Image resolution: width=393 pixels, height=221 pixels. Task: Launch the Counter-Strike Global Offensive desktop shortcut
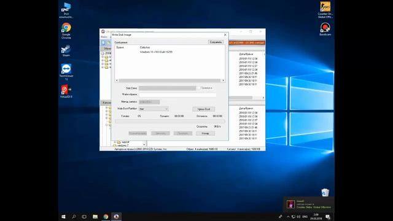pos(325,10)
